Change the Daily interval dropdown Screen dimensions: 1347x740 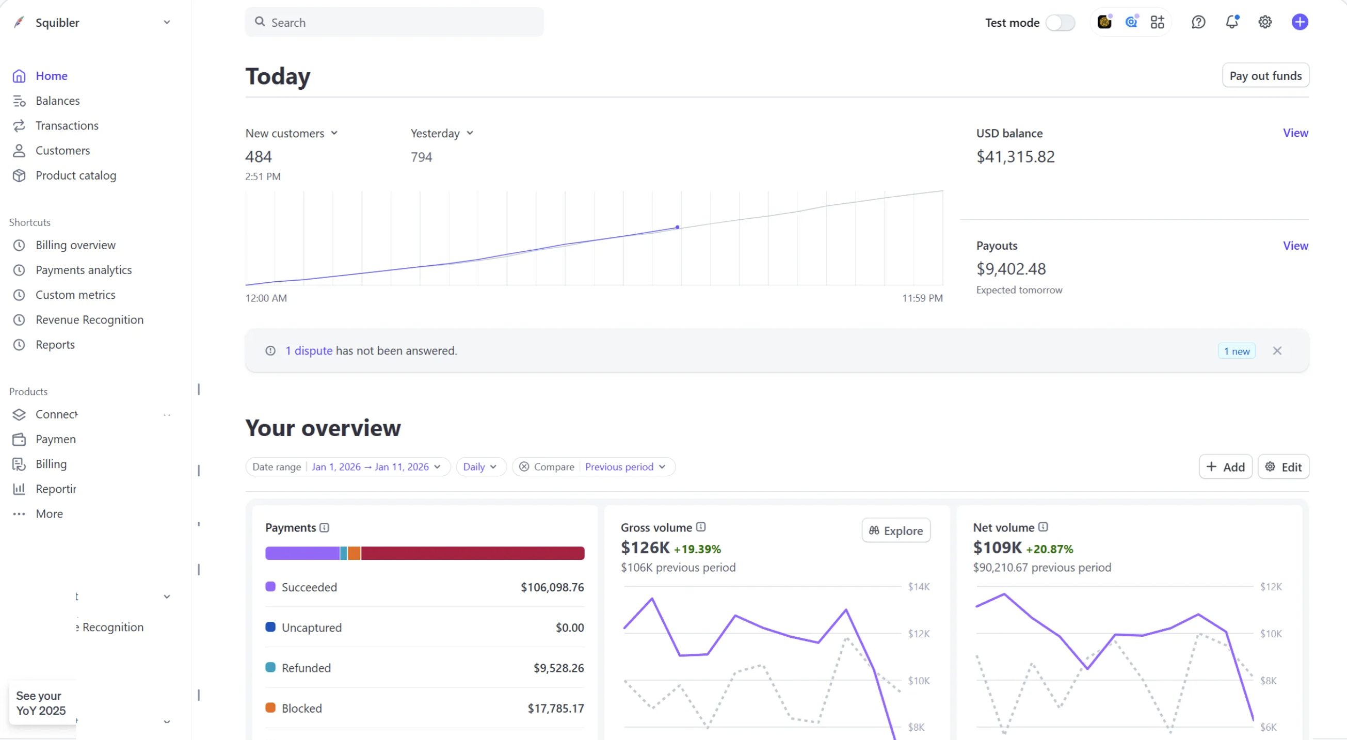(x=480, y=466)
